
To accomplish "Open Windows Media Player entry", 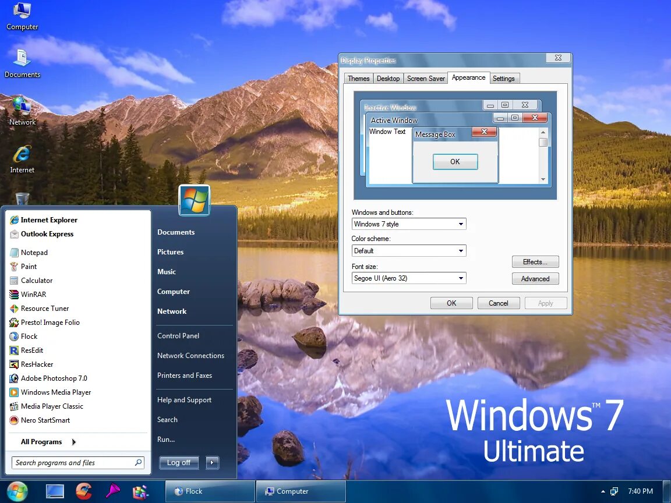I will [x=51, y=392].
